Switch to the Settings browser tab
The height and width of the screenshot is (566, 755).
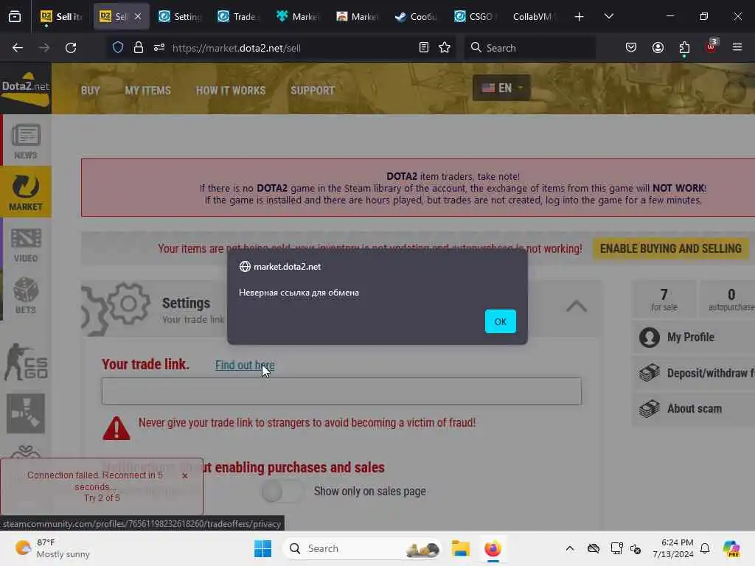[180, 17]
